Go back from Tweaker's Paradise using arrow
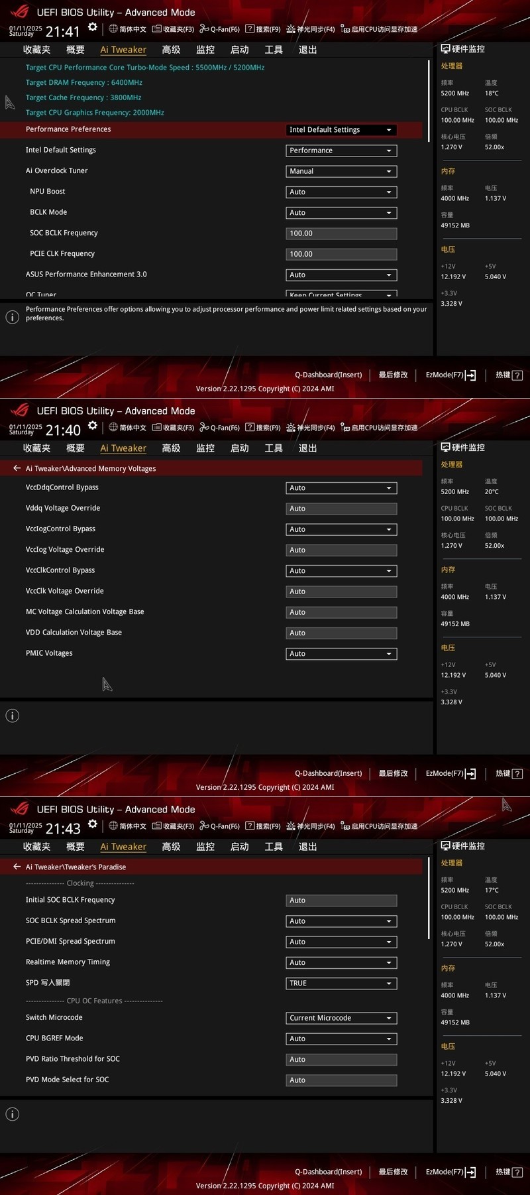The width and height of the screenshot is (530, 1195). (17, 867)
